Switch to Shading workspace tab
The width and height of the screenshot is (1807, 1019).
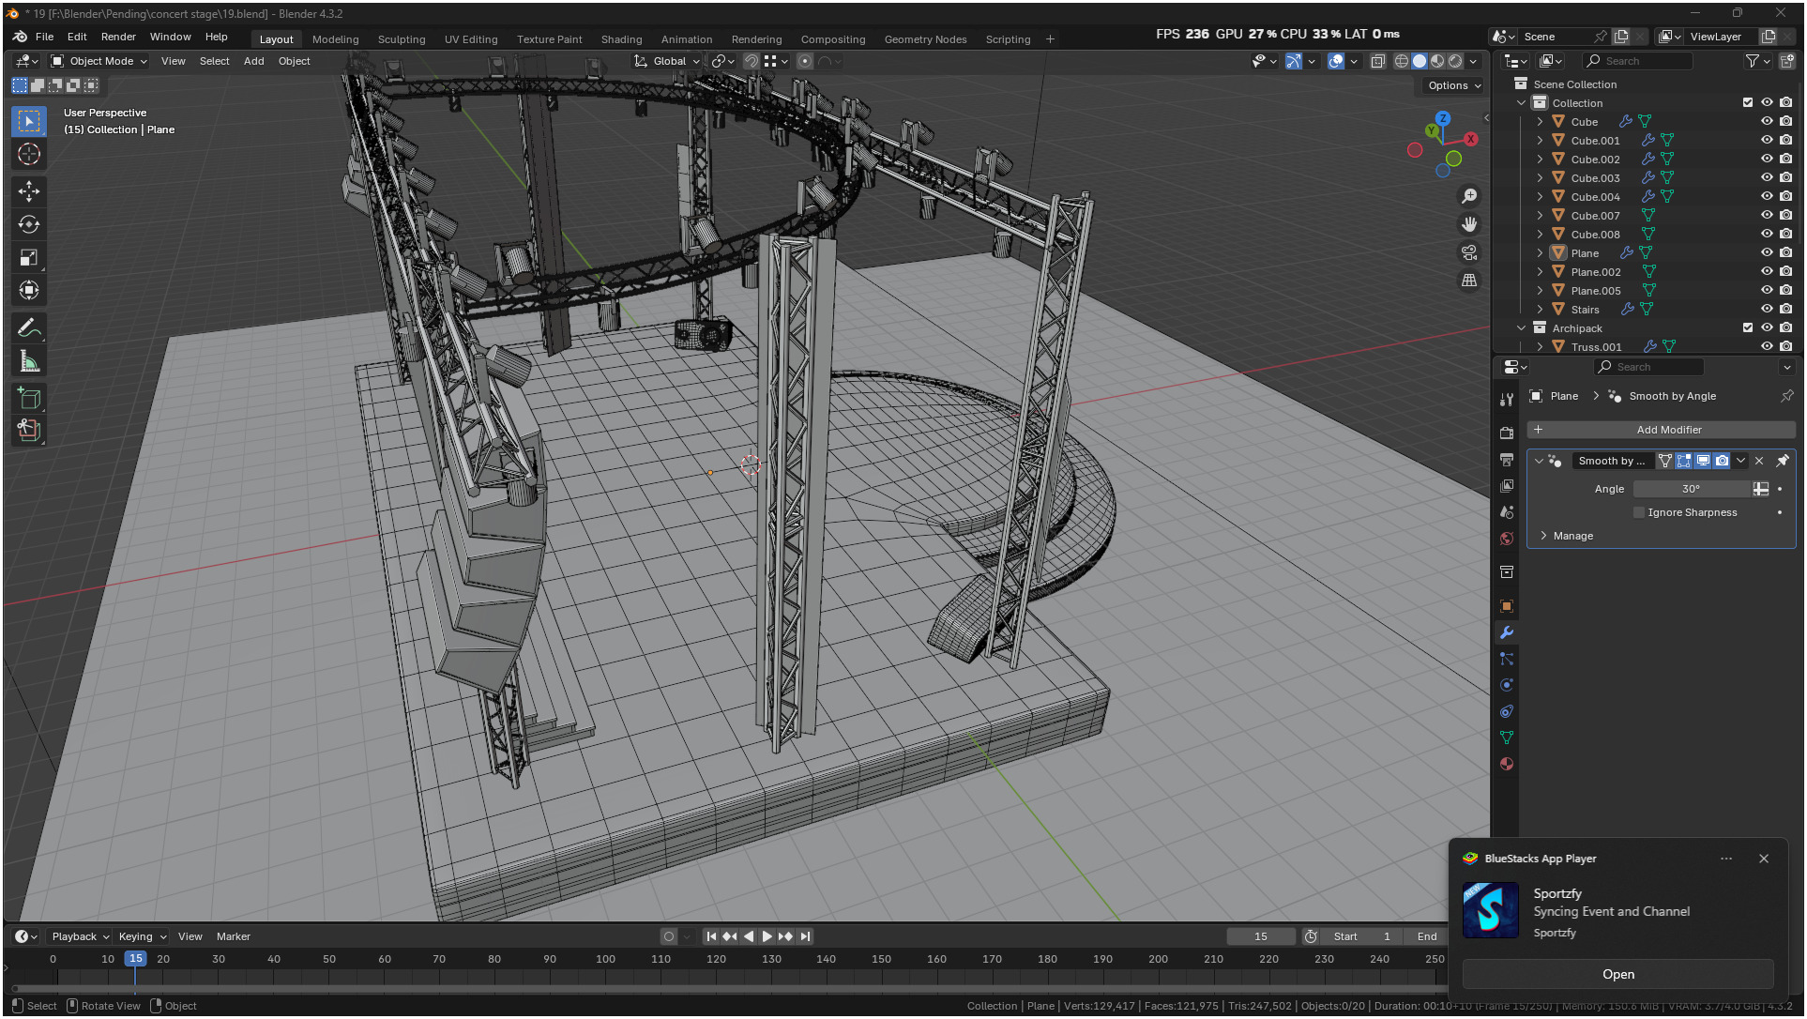(x=621, y=39)
